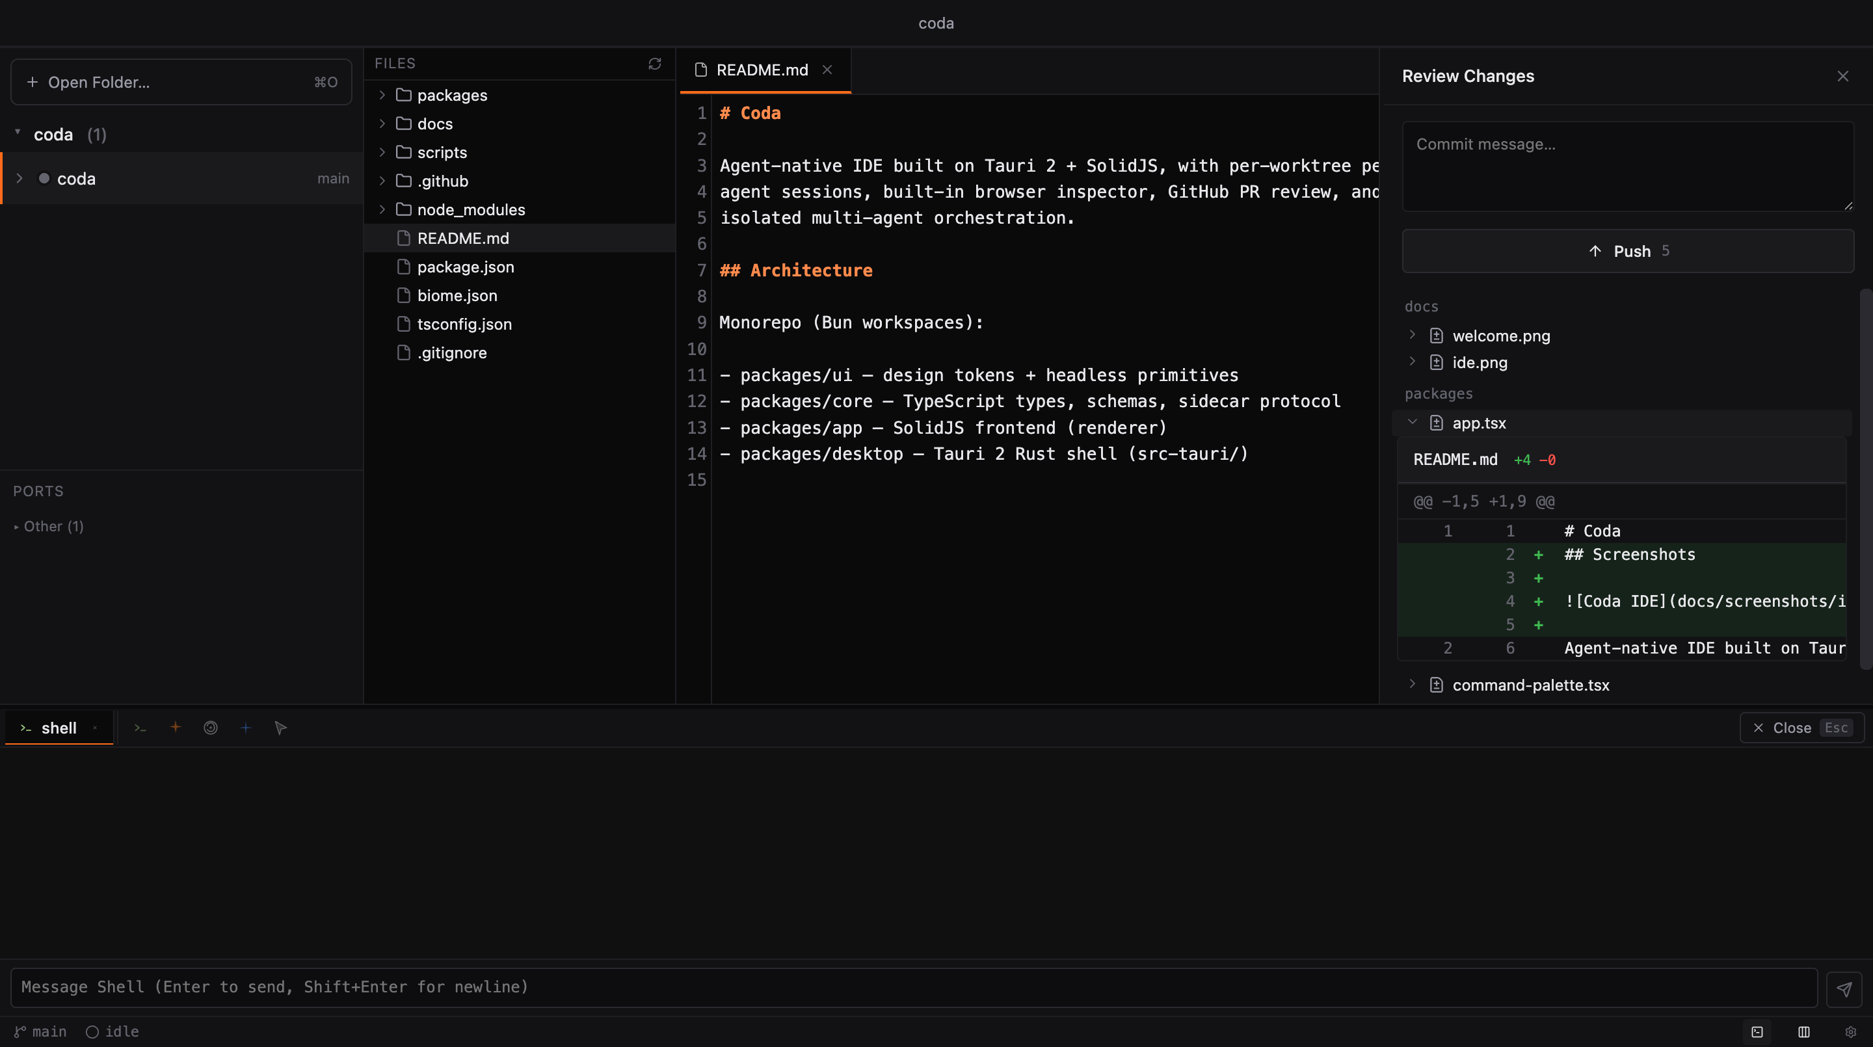Image resolution: width=1873 pixels, height=1047 pixels.
Task: Expand the docs folder chevron
Action: coord(382,124)
